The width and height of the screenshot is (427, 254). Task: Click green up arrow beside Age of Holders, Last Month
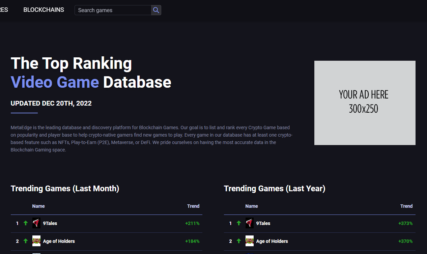26,241
